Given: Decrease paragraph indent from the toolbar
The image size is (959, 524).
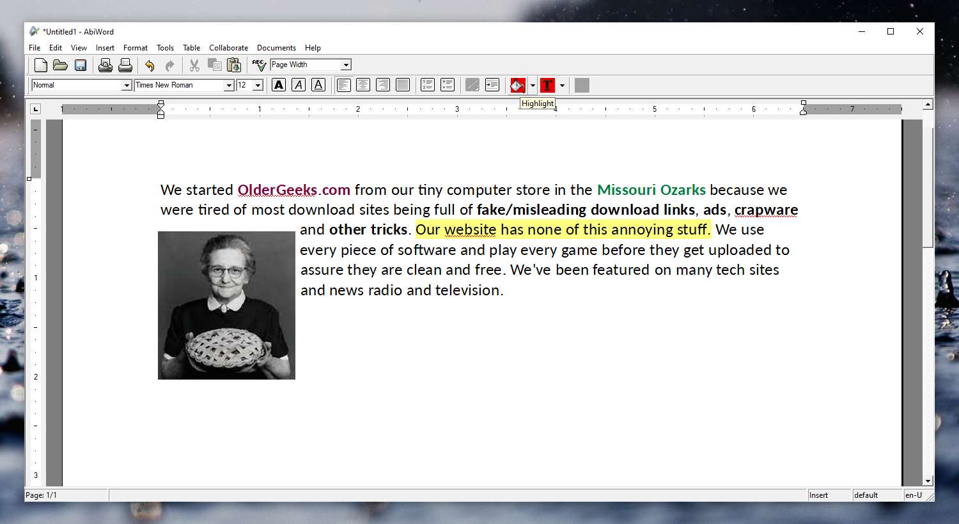Looking at the screenshot, I should [x=472, y=85].
